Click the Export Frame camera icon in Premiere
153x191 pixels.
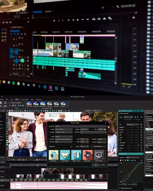click(x=104, y=19)
